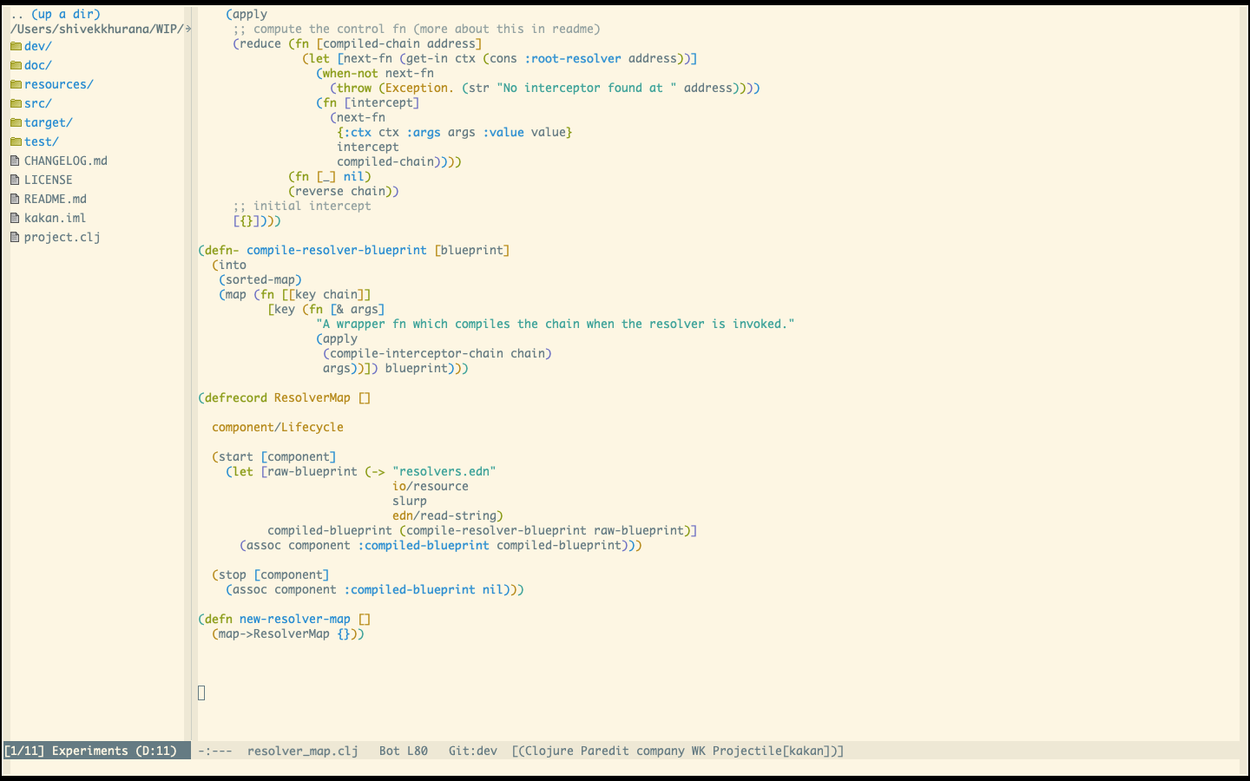Open the resources/ folder icon
This screenshot has height=781, width=1250.
tap(17, 84)
